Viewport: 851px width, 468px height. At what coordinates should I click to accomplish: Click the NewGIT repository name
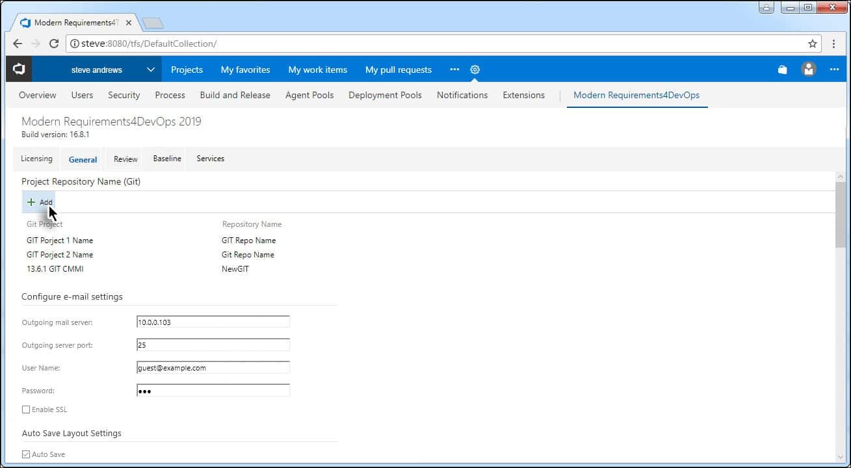tap(235, 269)
